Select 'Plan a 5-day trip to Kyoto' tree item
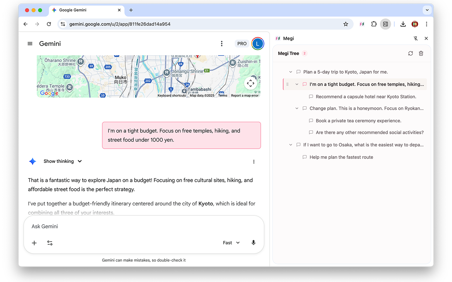This screenshot has height=282, width=452. [345, 72]
